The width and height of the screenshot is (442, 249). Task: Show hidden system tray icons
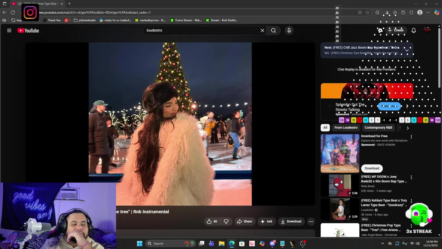pos(382,243)
